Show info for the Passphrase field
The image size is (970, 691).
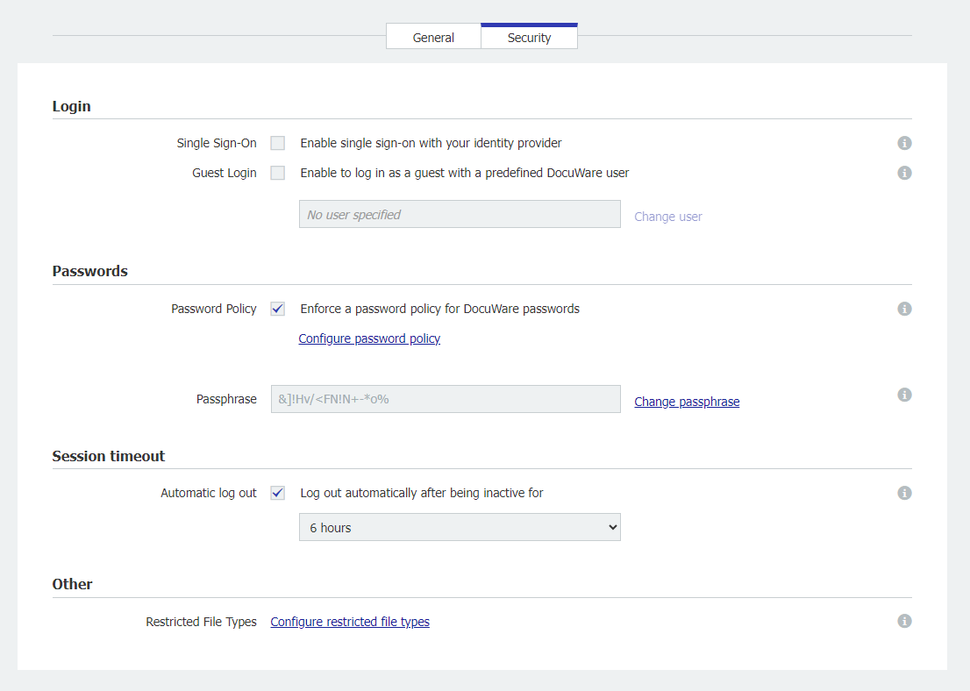point(904,395)
